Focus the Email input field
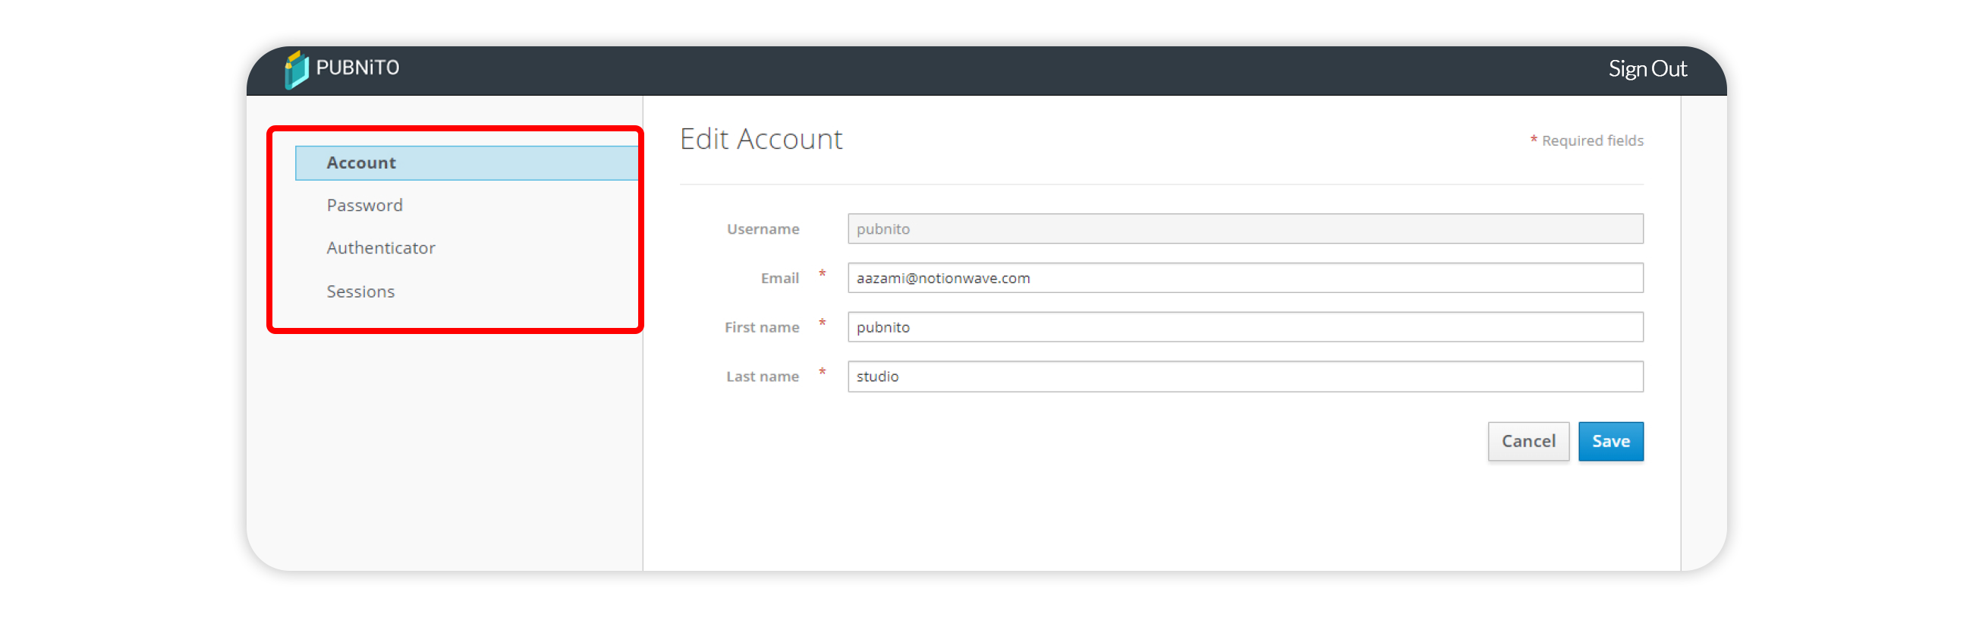 point(1244,278)
